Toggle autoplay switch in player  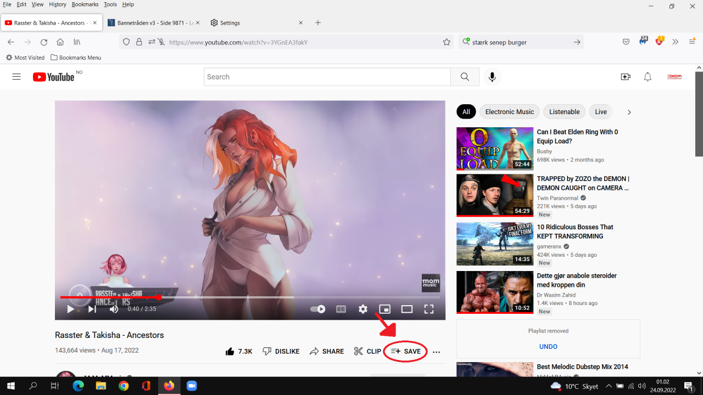[x=318, y=309]
